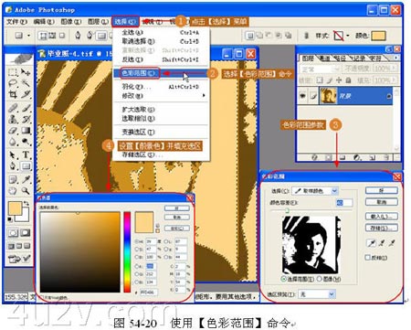
Task: Click the 颜色容差 fuzziness input field
Action: 344,202
